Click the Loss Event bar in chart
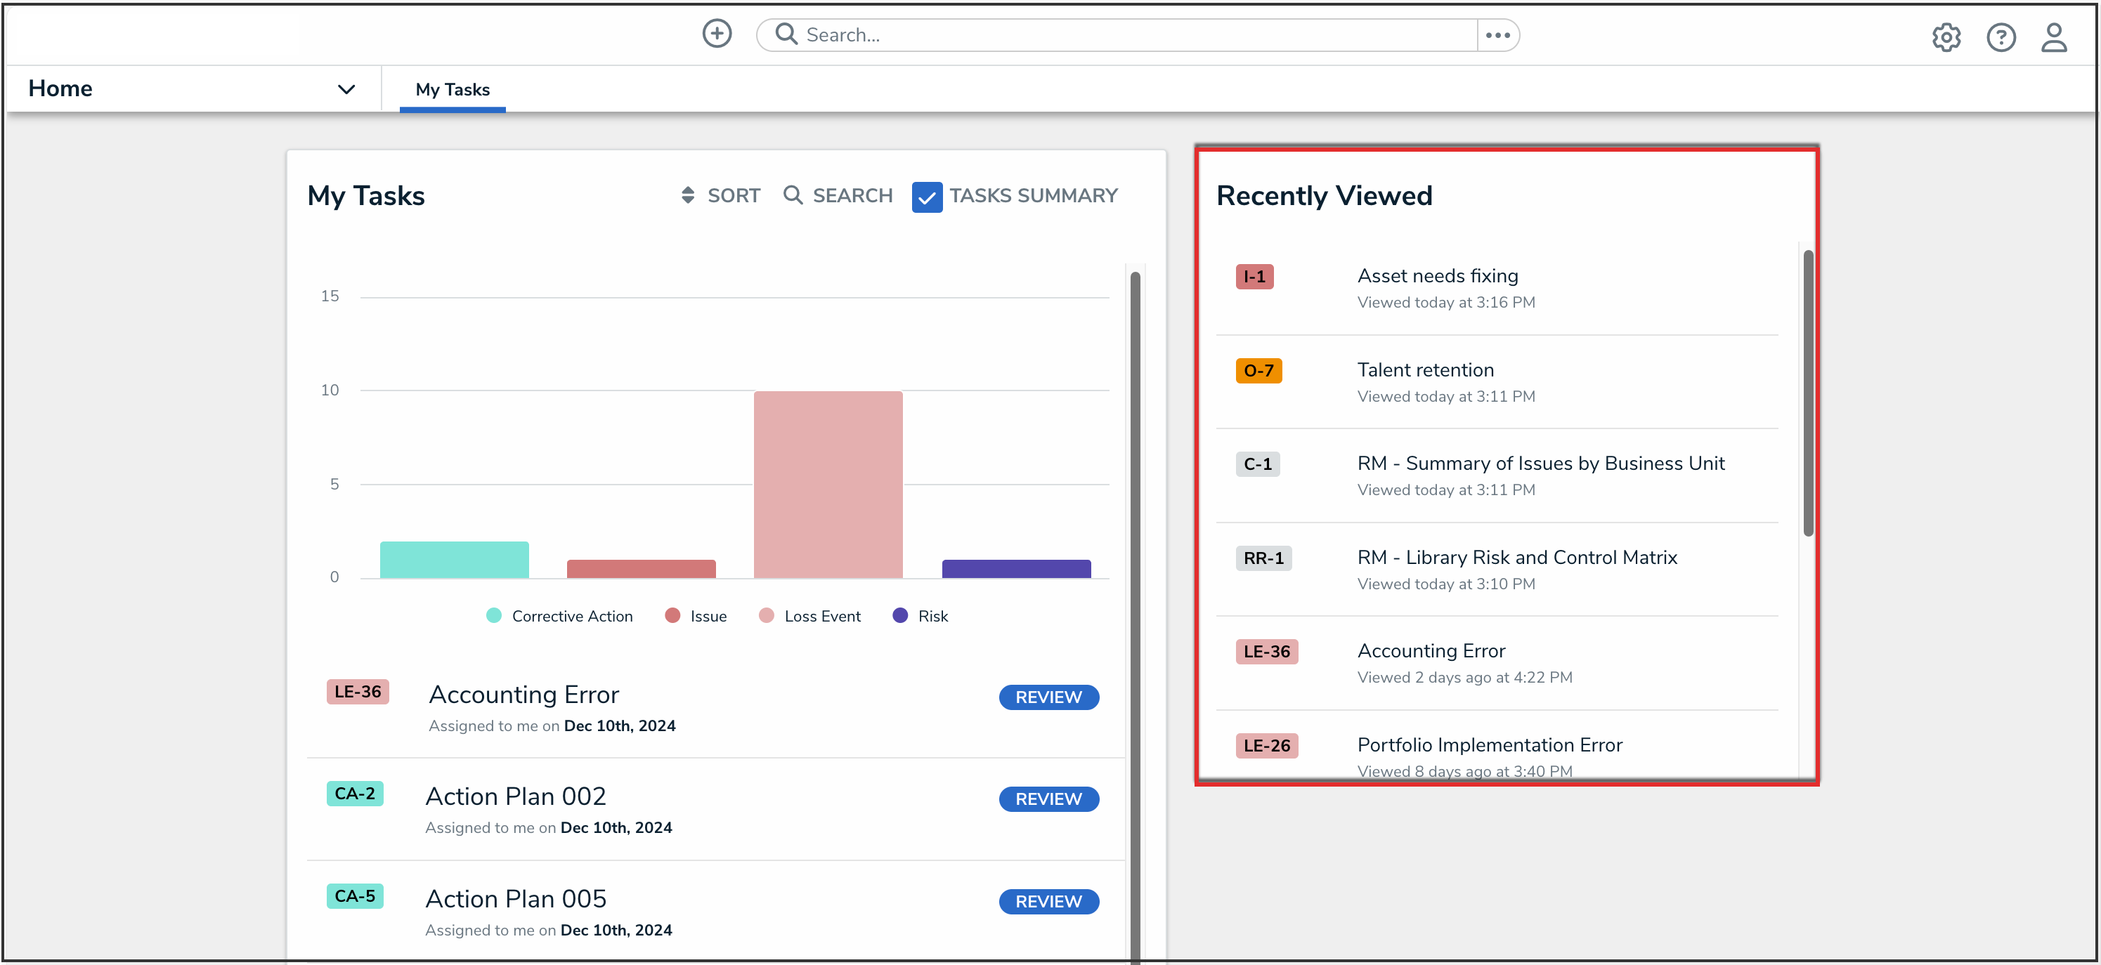 (828, 485)
